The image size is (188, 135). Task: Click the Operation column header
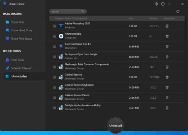click(169, 18)
